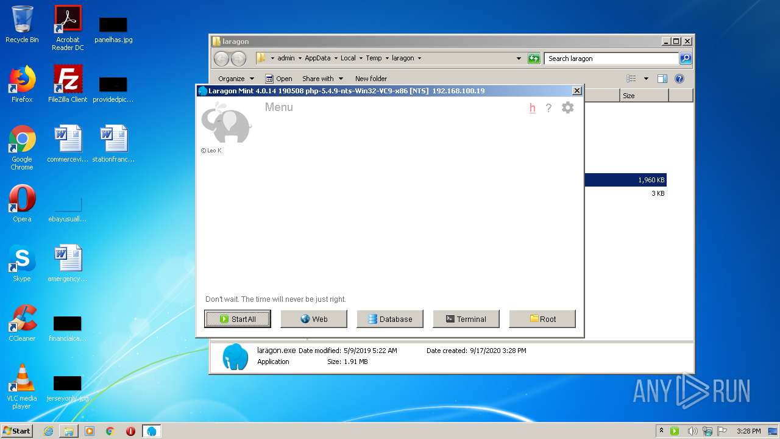The width and height of the screenshot is (780, 439).
Task: Open Firefox desktop shortcut
Action: [22, 84]
